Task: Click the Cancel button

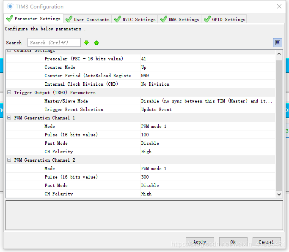Action: click(x=267, y=242)
